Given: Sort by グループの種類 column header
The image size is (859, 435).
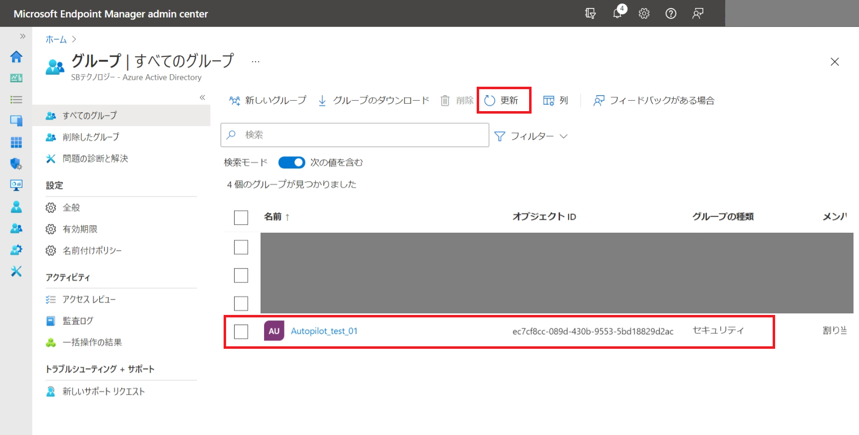Looking at the screenshot, I should [x=723, y=217].
